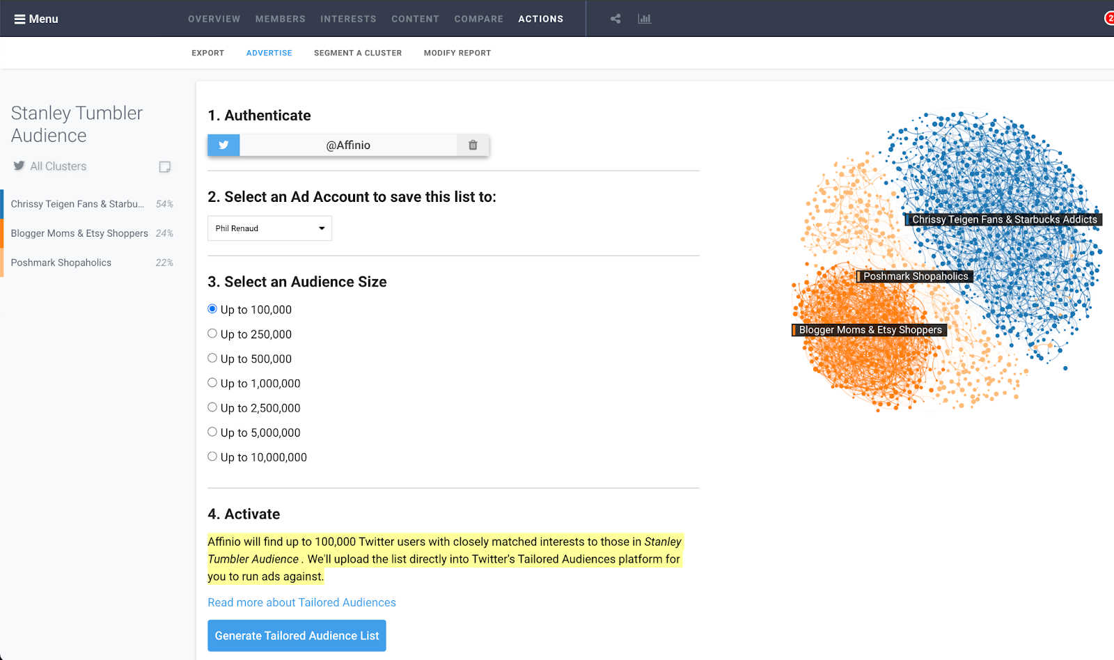1114x660 pixels.
Task: Click the 24% cluster percentage
Action: click(164, 233)
